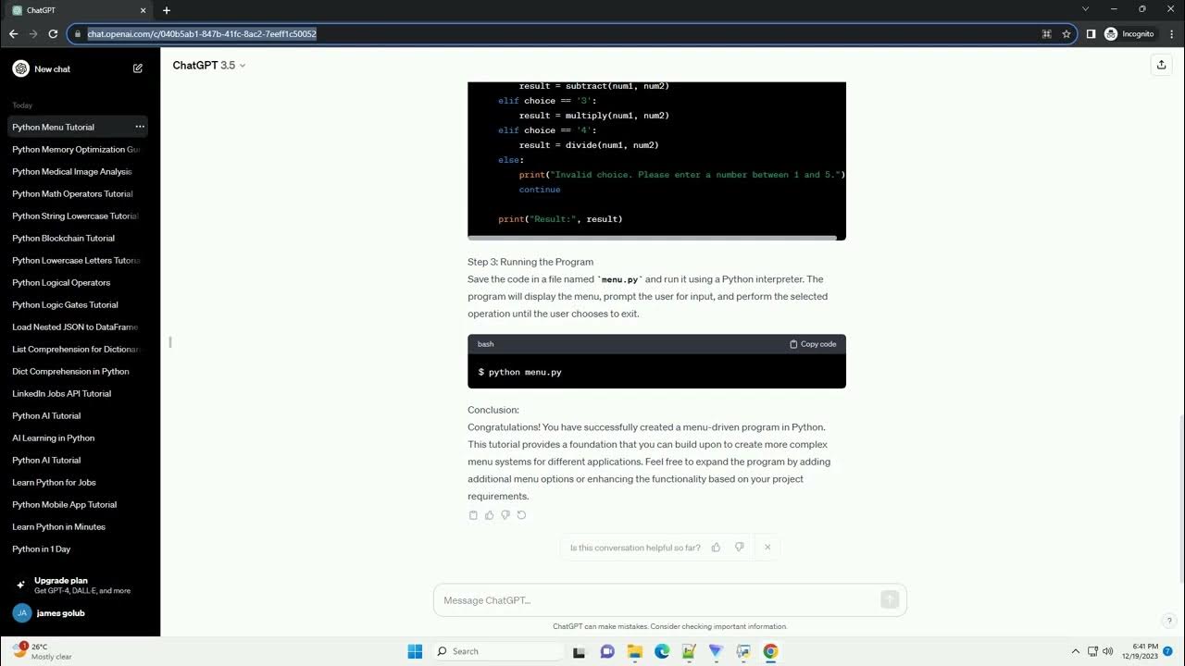Open Microsoft Edge from the taskbar
1185x666 pixels.
[x=662, y=651]
